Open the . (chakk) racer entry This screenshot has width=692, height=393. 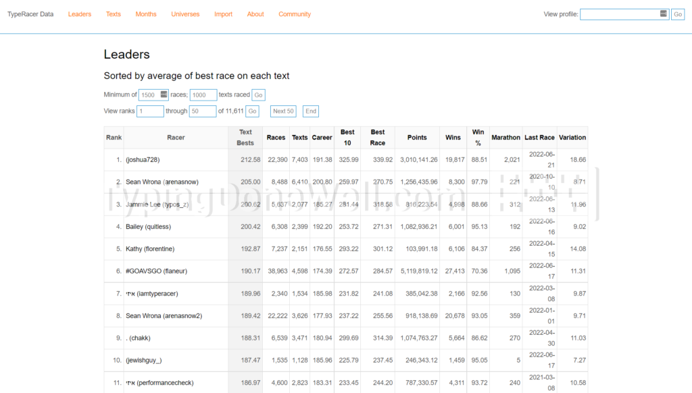pyautogui.click(x=138, y=338)
